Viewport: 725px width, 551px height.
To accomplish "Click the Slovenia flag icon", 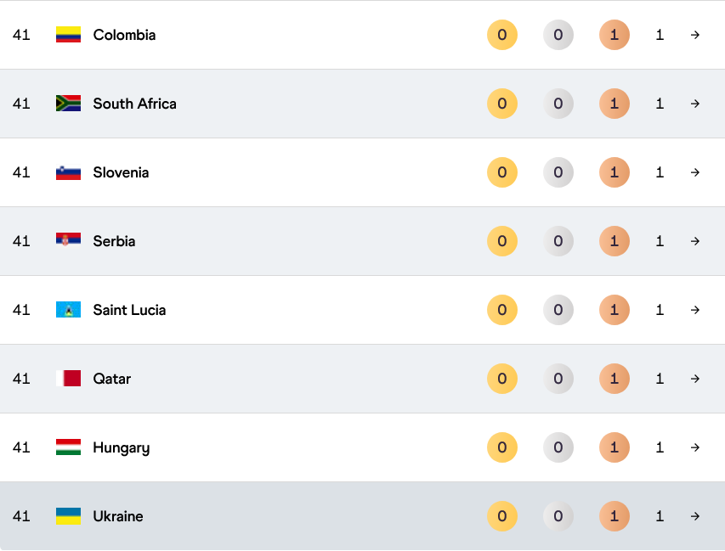I will (x=68, y=172).
